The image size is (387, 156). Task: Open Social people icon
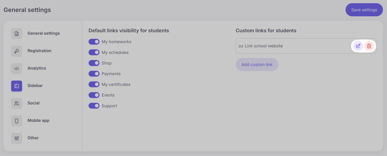[x=17, y=103]
